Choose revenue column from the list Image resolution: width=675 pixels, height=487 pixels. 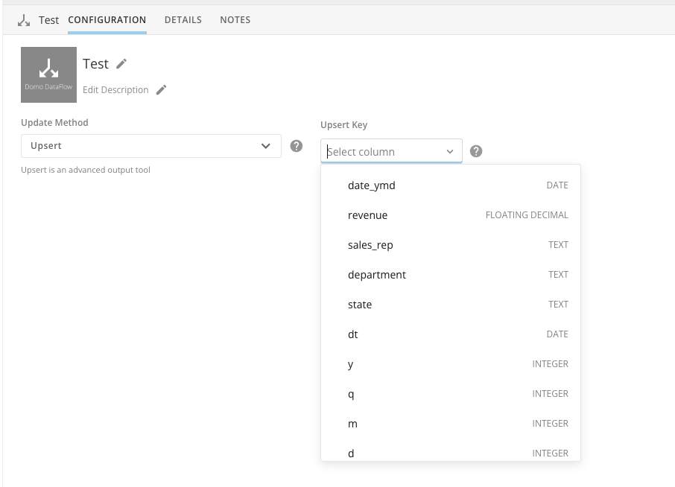[x=451, y=215]
